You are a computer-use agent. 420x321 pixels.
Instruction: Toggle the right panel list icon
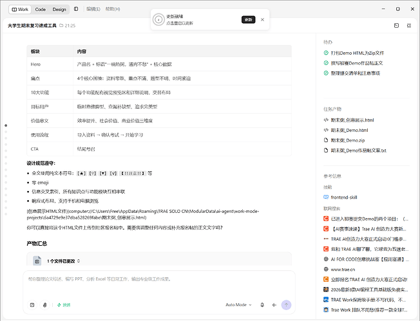409,26
